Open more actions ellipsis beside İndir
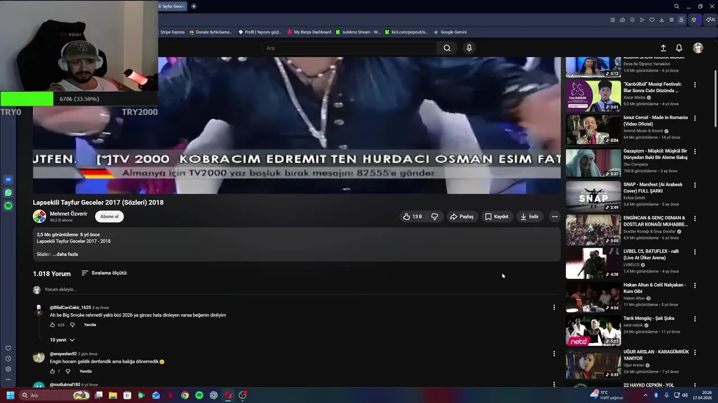Image resolution: width=718 pixels, height=403 pixels. 555,217
